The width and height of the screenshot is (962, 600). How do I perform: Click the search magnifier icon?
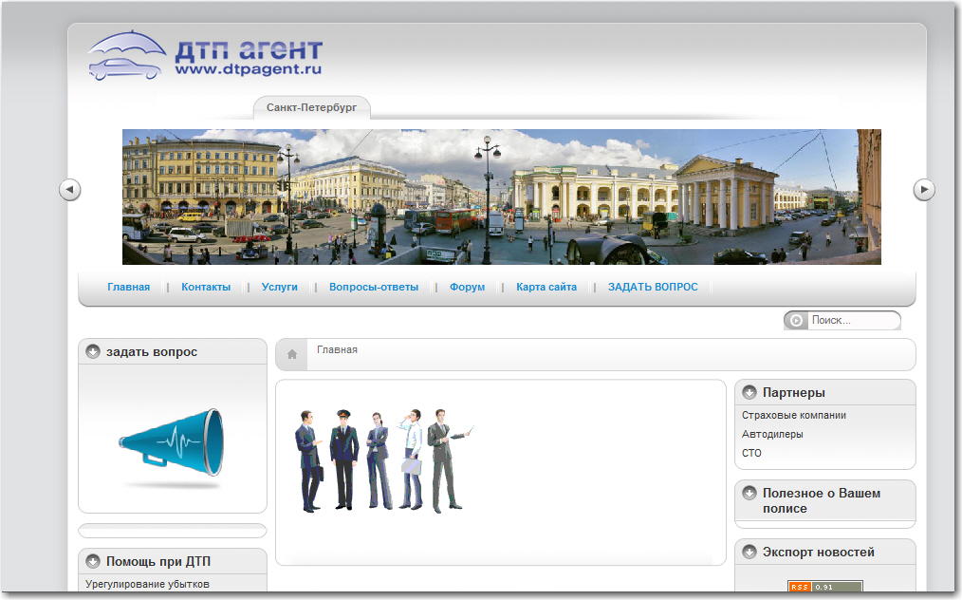click(796, 321)
